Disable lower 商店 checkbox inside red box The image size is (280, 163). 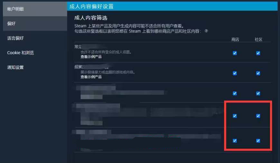[x=235, y=141]
